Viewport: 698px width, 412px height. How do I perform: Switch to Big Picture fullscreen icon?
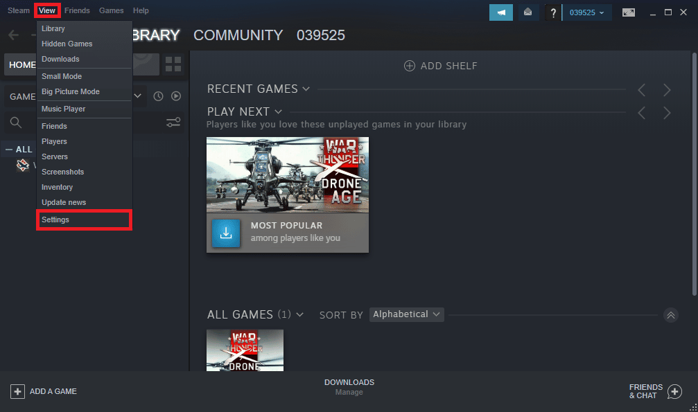pyautogui.click(x=629, y=12)
